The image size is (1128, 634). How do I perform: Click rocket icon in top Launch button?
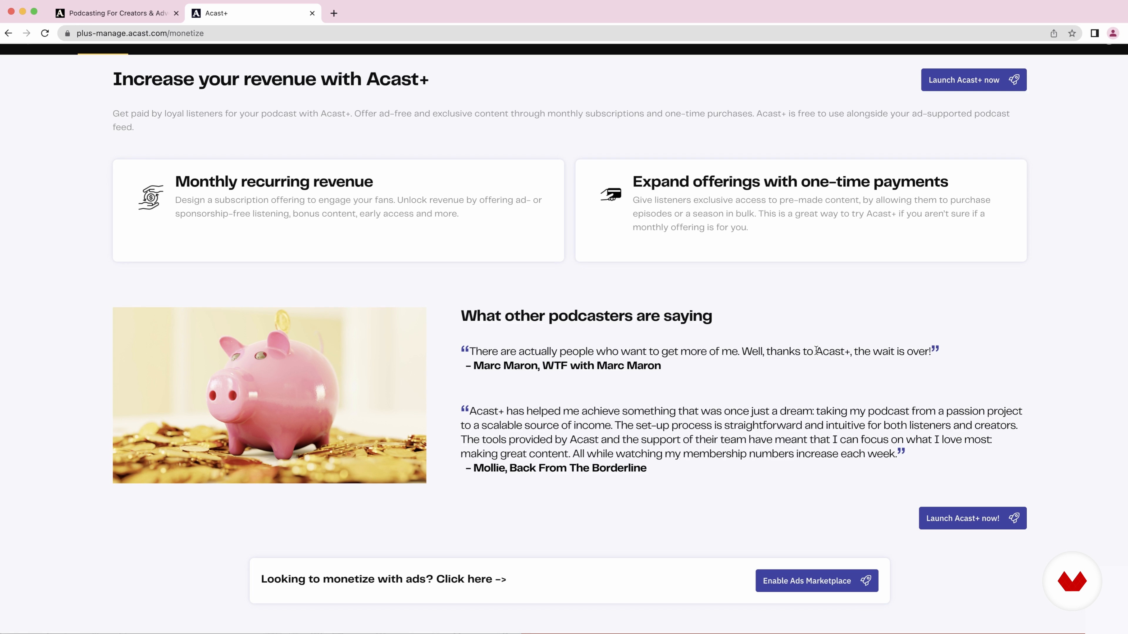click(1014, 80)
